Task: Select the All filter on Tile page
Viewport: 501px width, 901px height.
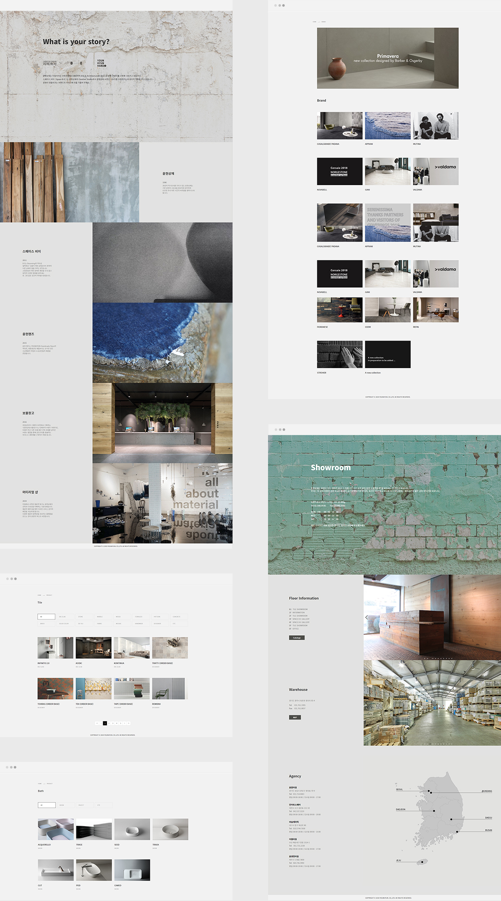Action: (46, 616)
